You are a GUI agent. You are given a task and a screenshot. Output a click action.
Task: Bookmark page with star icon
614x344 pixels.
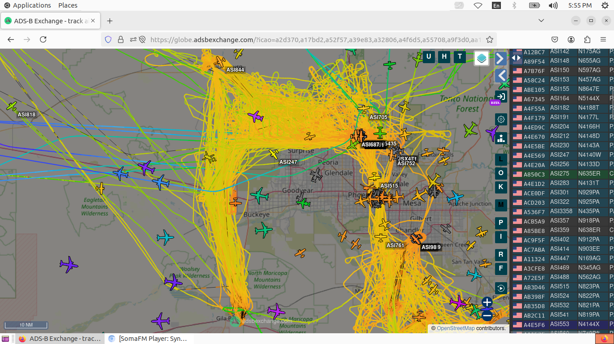pyautogui.click(x=490, y=39)
